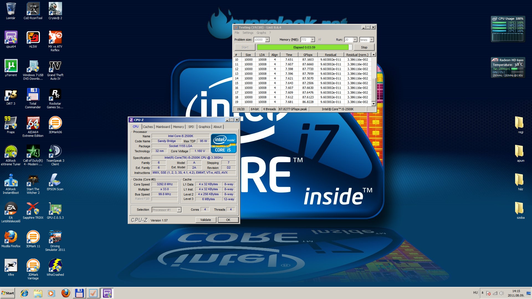
Task: Open LinX File menu
Action: point(237,33)
